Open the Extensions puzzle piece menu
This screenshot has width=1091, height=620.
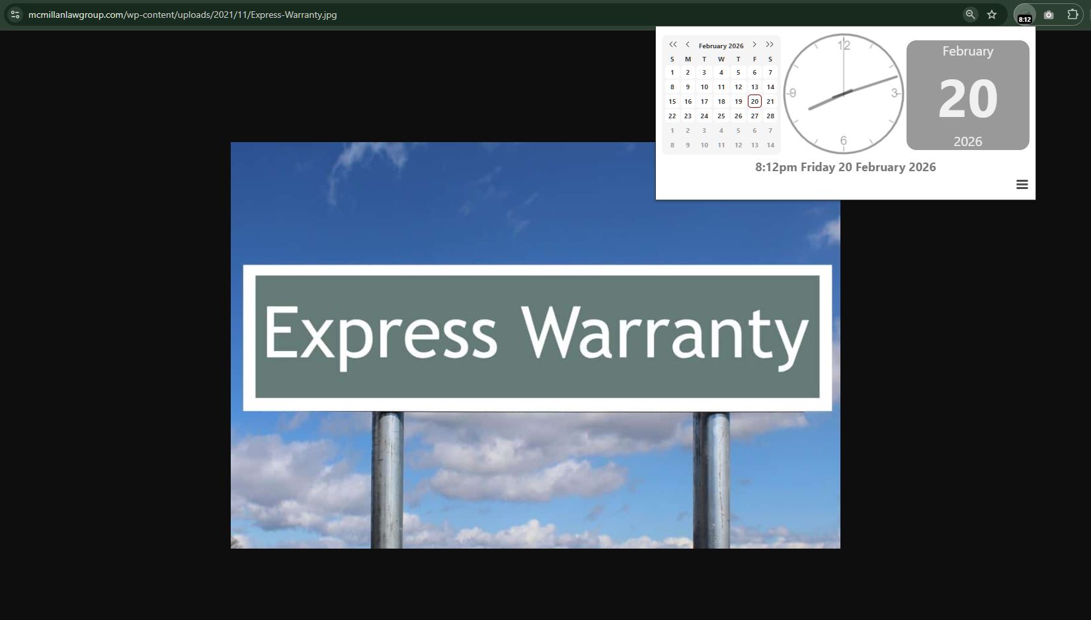click(x=1072, y=15)
